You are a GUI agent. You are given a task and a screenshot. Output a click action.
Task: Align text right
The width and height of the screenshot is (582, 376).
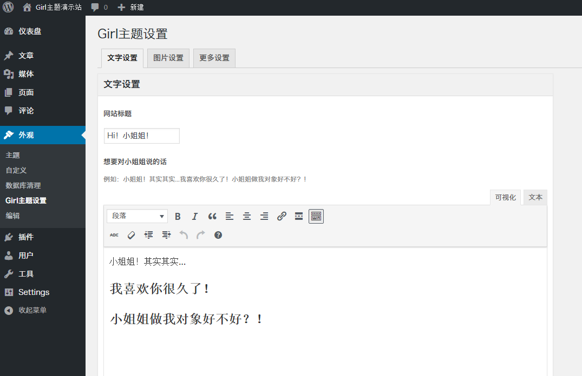point(264,216)
